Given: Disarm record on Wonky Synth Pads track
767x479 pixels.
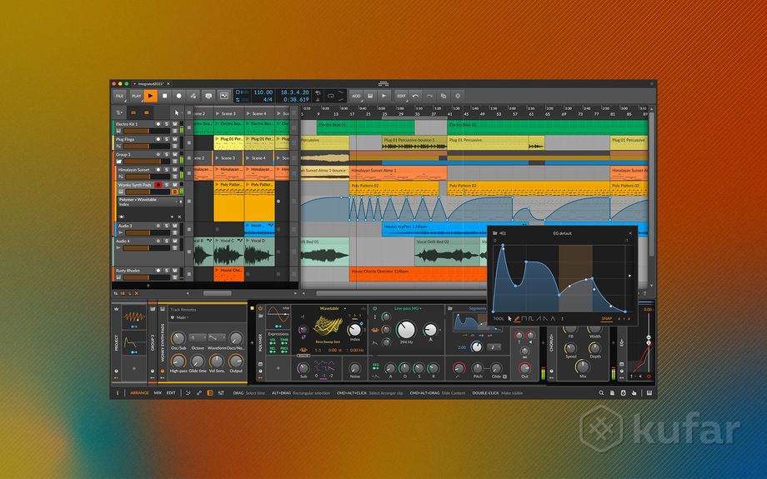Looking at the screenshot, I should coord(158,185).
